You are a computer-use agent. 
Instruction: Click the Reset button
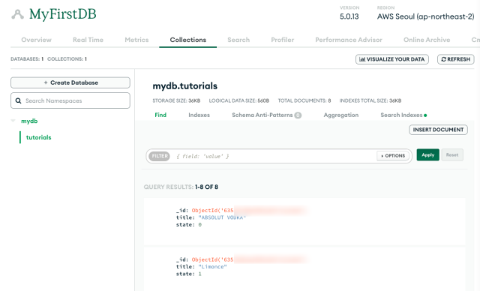452,154
